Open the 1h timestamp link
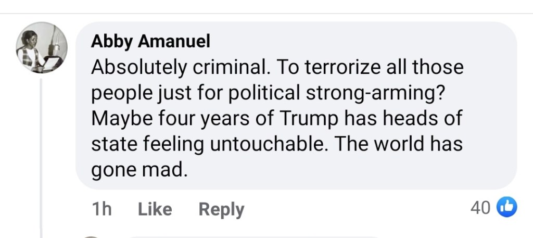The width and height of the screenshot is (533, 238). (101, 209)
